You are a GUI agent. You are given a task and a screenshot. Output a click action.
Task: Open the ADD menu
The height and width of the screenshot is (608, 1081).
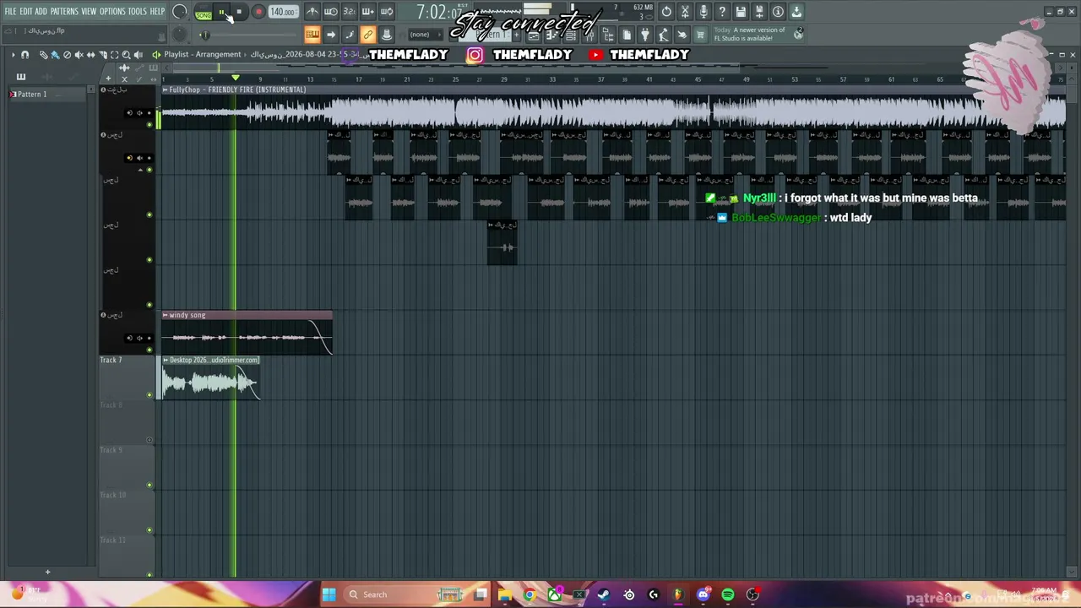point(41,12)
